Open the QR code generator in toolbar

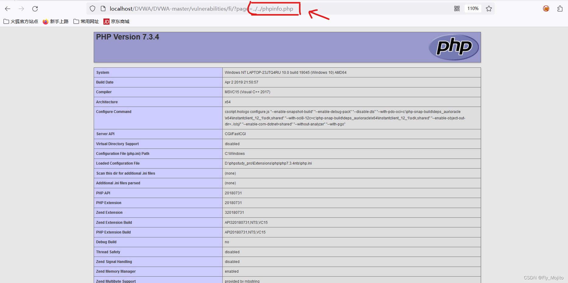(457, 8)
